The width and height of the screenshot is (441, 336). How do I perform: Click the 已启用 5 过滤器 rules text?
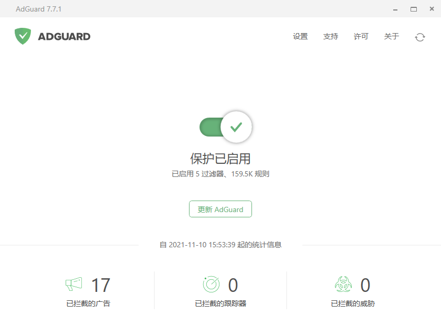click(x=220, y=174)
